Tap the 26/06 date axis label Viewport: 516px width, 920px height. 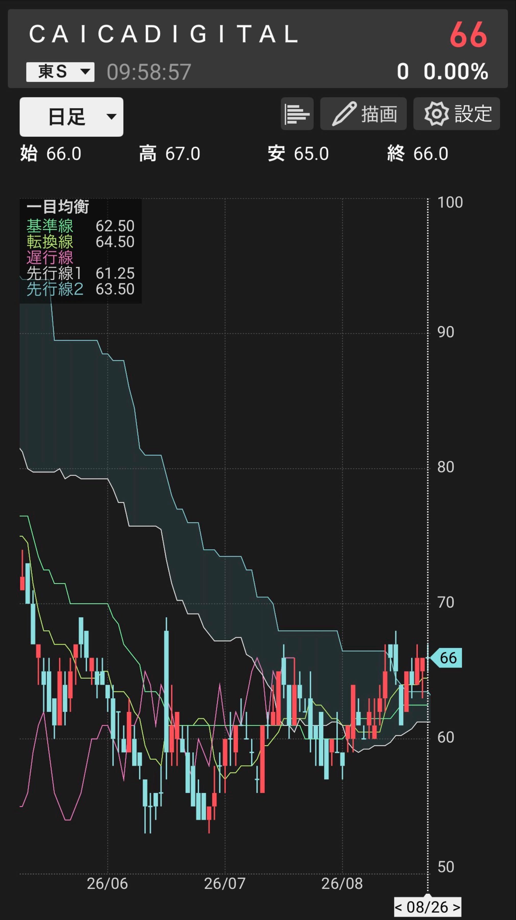[x=107, y=883]
